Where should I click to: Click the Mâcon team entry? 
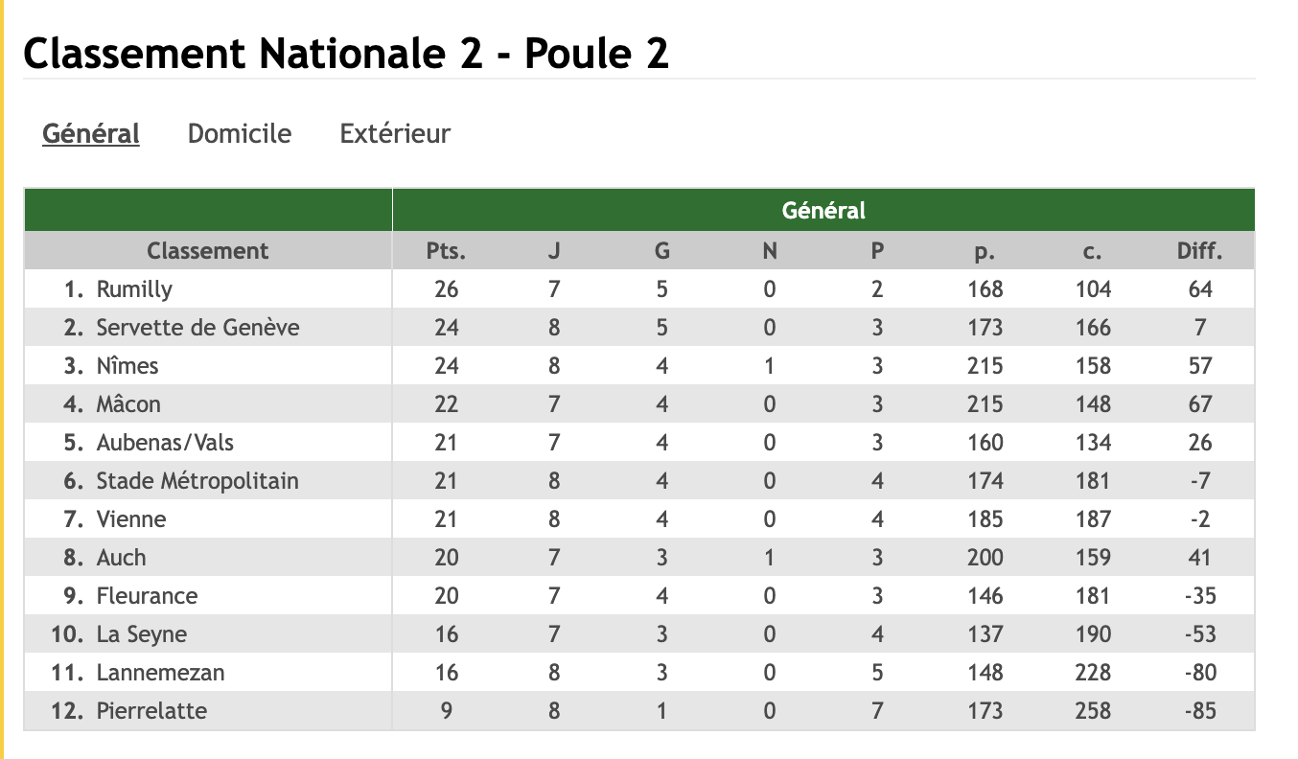tap(128, 404)
